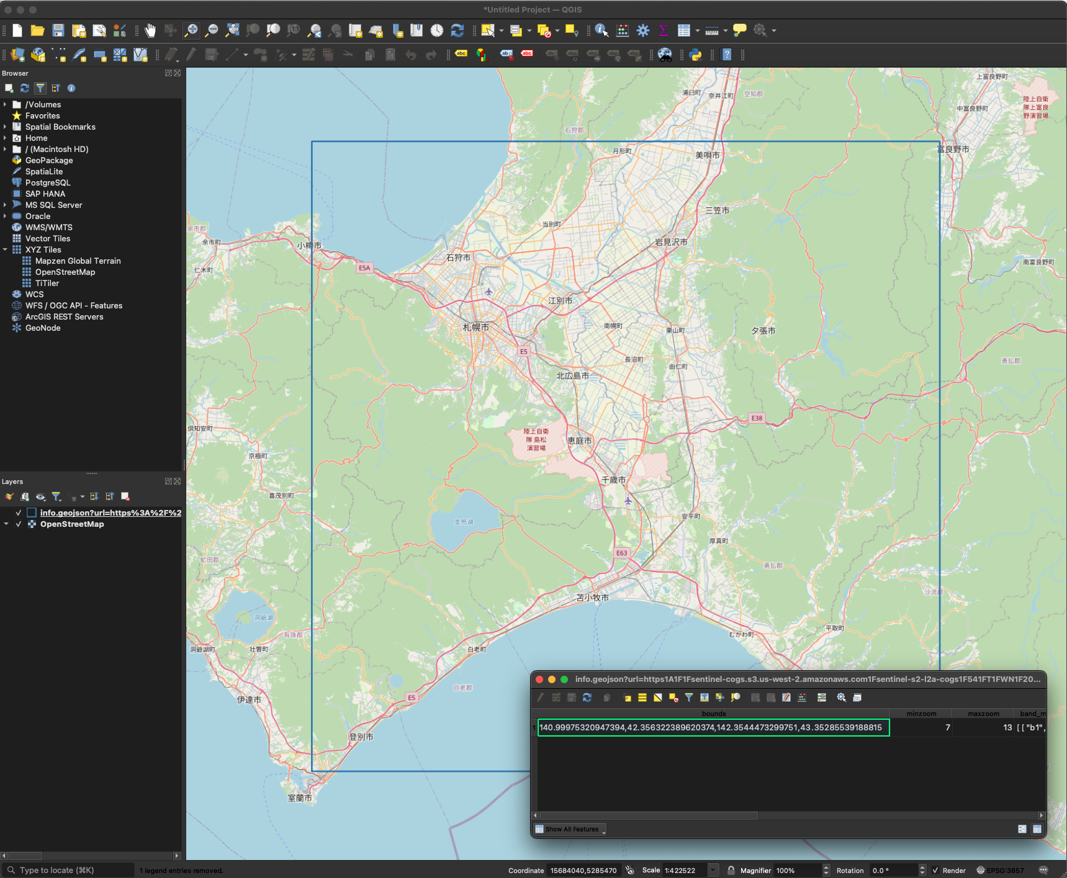
Task: Activate the Identify Features tool
Action: tap(601, 30)
